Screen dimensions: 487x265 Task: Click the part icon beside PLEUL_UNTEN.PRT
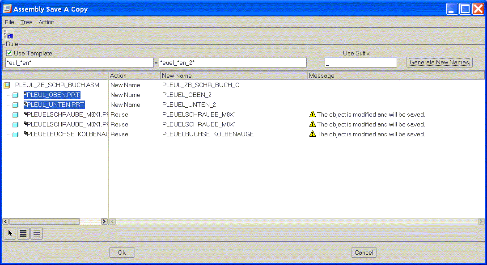[x=16, y=105]
